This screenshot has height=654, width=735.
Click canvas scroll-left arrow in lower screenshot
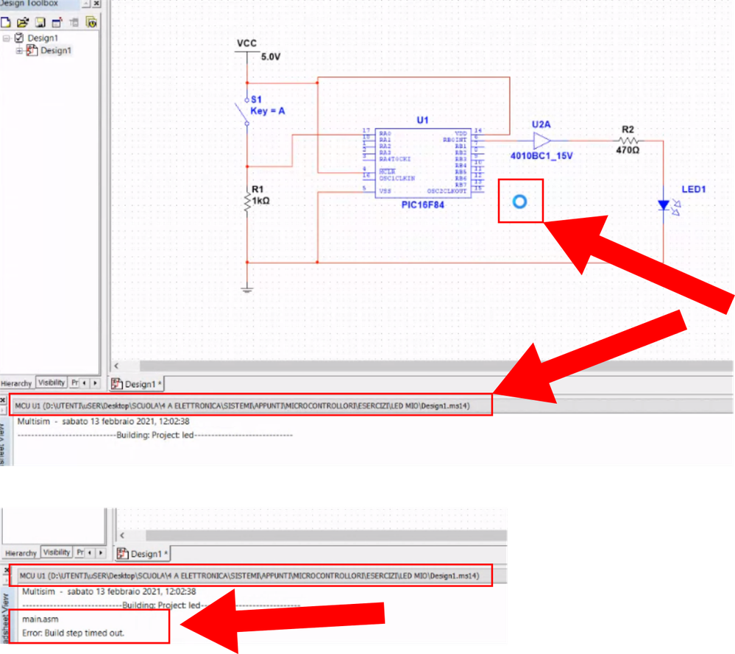point(122,536)
